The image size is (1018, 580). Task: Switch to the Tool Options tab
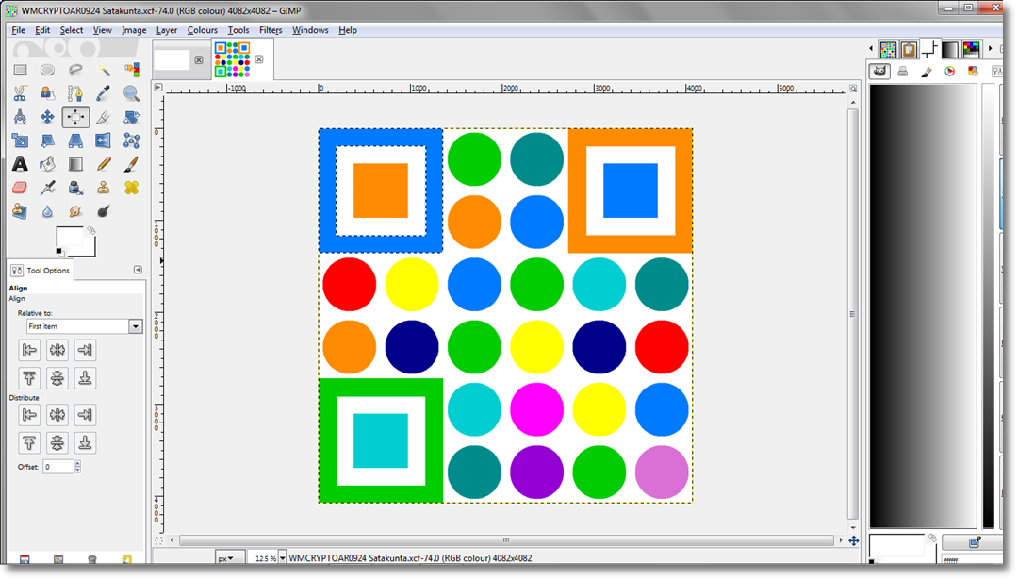pos(41,270)
